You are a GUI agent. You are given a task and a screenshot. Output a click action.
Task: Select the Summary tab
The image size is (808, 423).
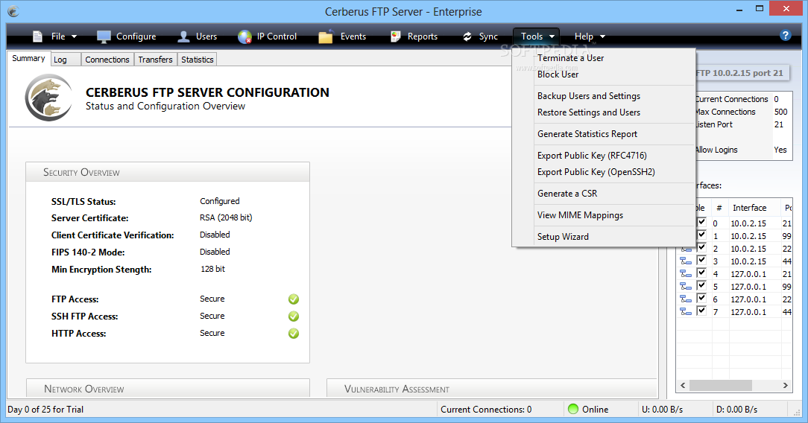click(x=28, y=59)
